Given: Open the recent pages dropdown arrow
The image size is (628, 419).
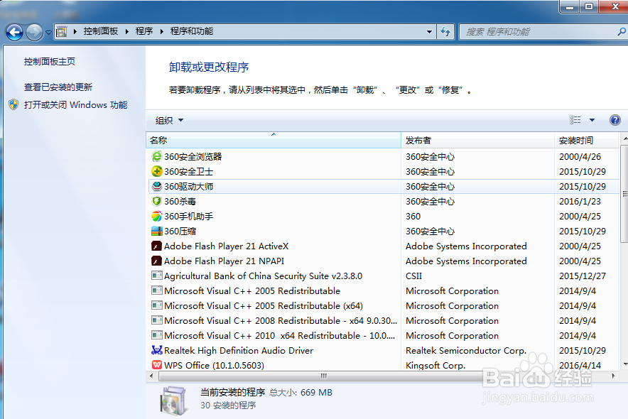Looking at the screenshot, I should [x=48, y=33].
